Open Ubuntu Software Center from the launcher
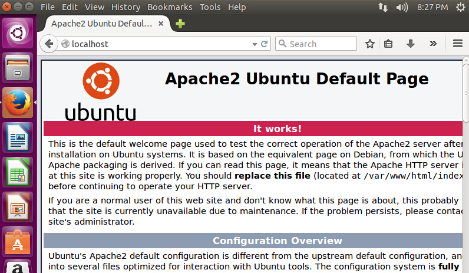Viewport: 469px width, 273px height. (18, 242)
